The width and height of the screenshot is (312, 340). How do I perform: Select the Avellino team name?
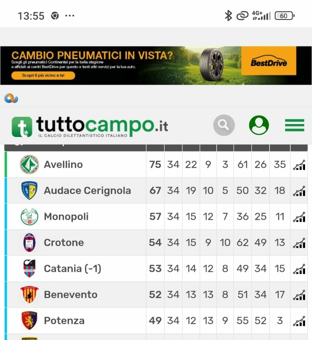[63, 165]
